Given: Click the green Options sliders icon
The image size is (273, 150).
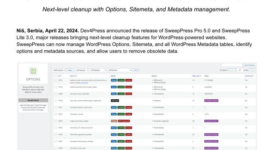Looking at the screenshot, I should [x=33, y=71].
